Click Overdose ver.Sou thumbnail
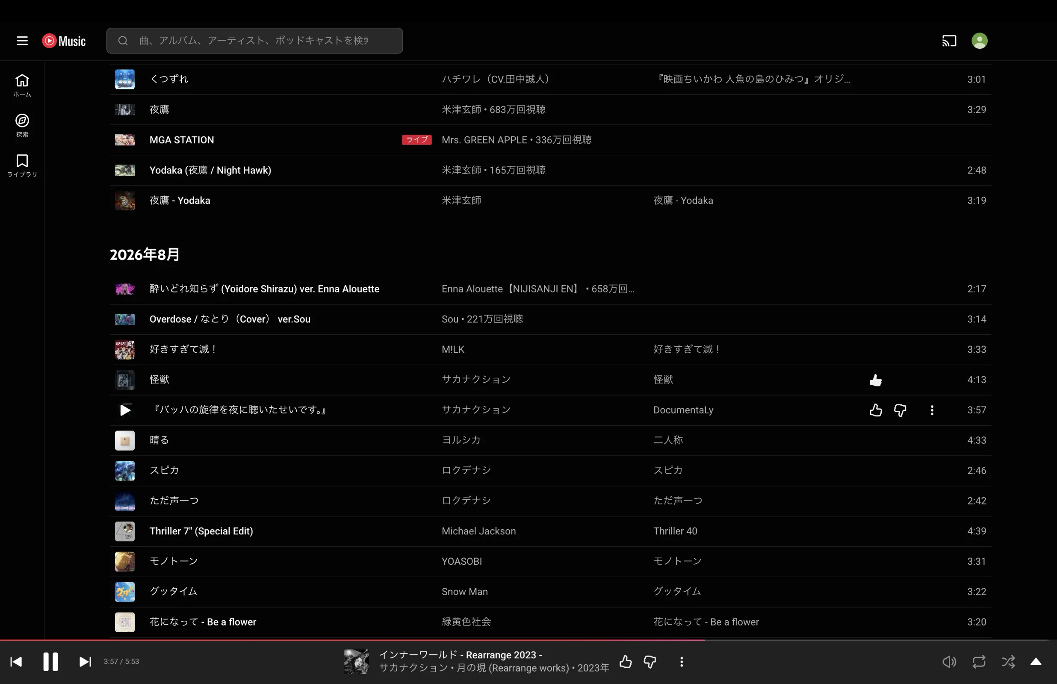Screen dimensions: 1057x684 pyautogui.click(x=125, y=319)
